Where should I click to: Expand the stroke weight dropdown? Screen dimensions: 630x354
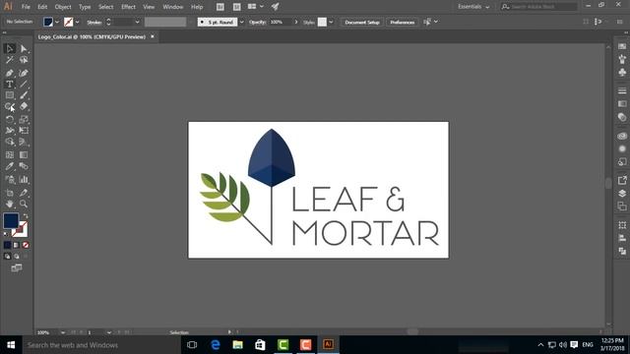[137, 22]
